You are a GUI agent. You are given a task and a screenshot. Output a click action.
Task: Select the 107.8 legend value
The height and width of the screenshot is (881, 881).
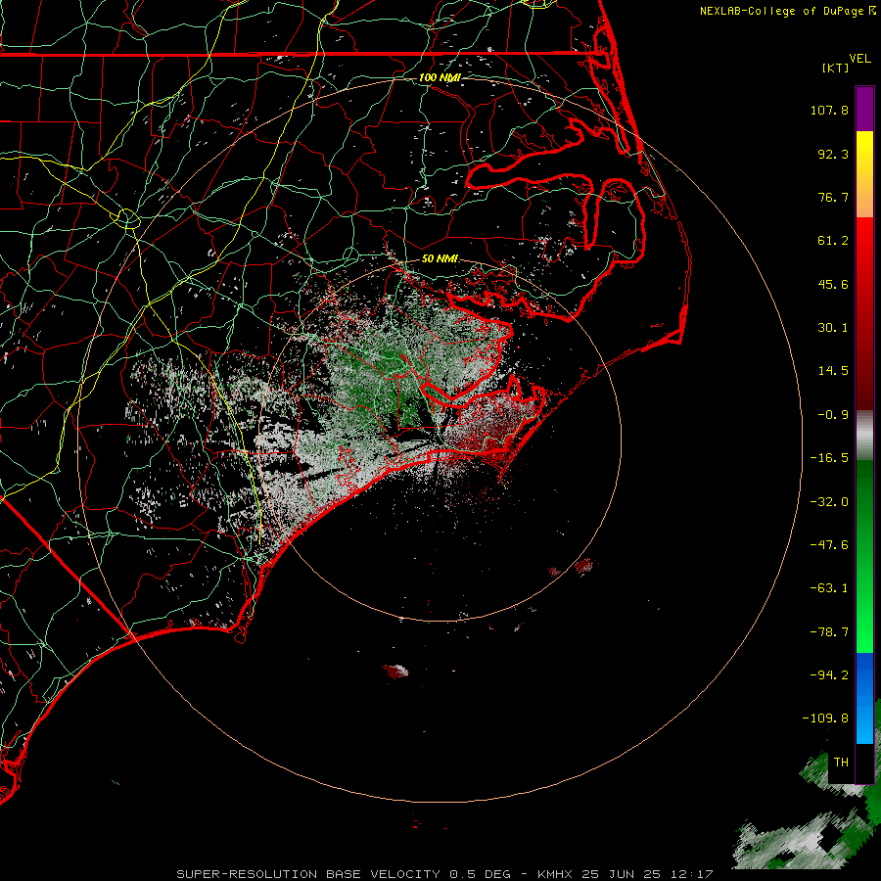[829, 110]
